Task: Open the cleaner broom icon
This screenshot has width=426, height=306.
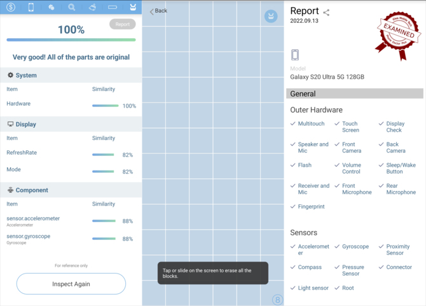Action: tap(92, 7)
